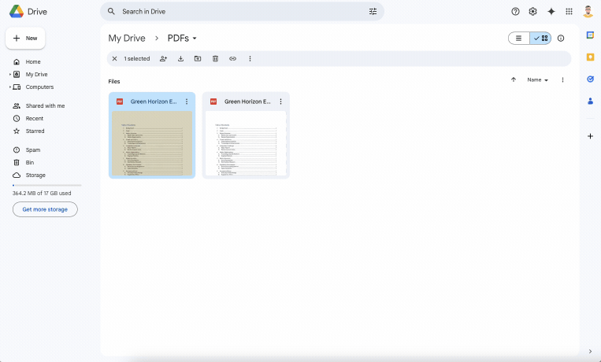
Task: Copy link of selected file
Action: pyautogui.click(x=232, y=58)
